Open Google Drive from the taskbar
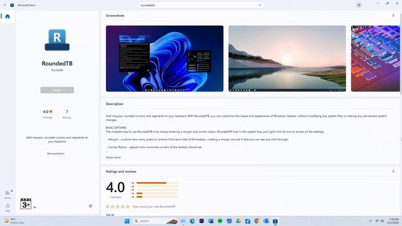The height and width of the screenshot is (226, 402). point(239,221)
